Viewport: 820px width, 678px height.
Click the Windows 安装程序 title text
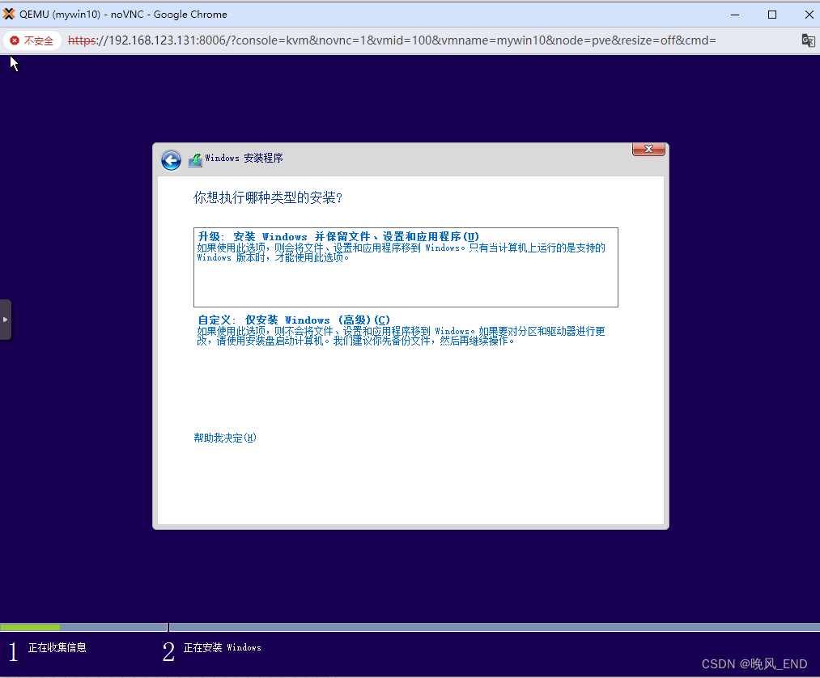click(244, 158)
